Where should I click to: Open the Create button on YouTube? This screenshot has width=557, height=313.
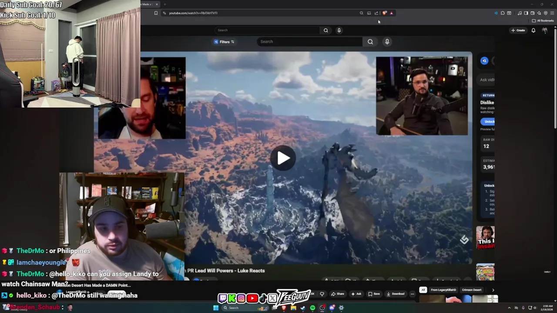pyautogui.click(x=518, y=30)
